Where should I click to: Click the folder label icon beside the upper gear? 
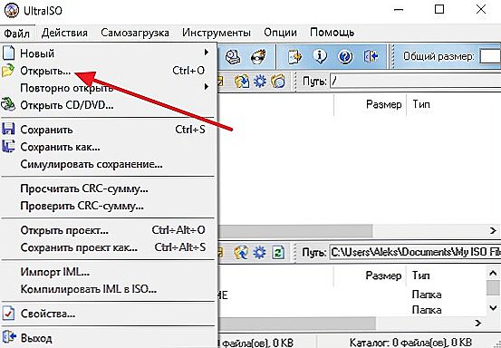tap(278, 81)
